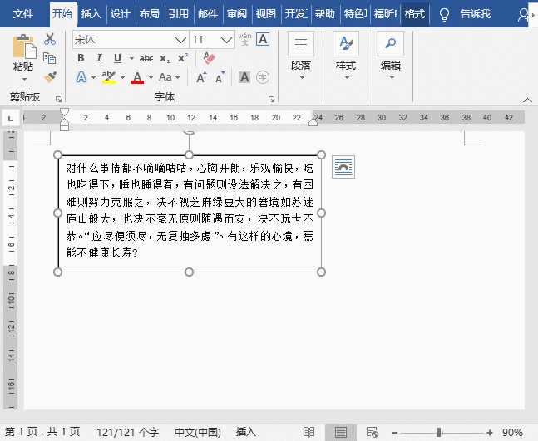Toggle Bold formatting
538x441 pixels.
point(81,58)
